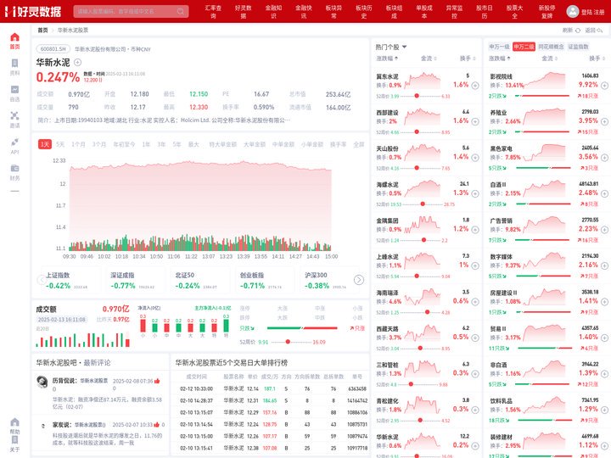
Task: Toggle the 换手率 chart series
Action: [x=338, y=144]
